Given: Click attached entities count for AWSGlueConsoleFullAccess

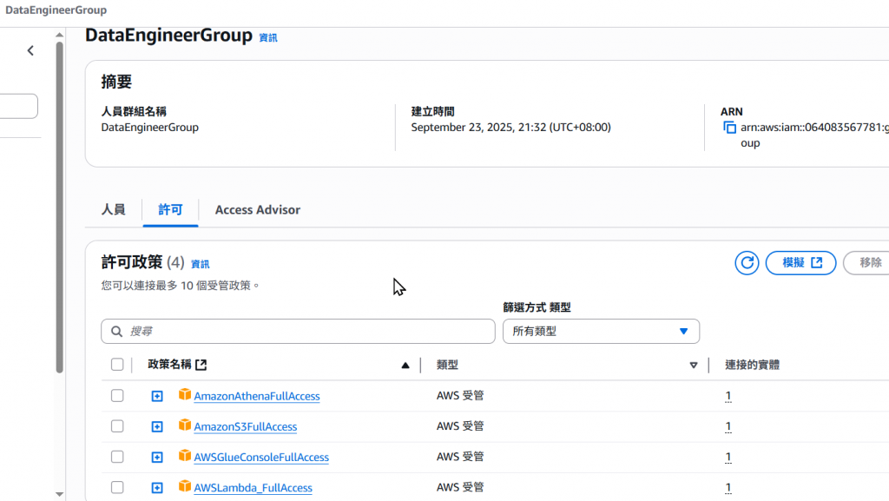Looking at the screenshot, I should [x=728, y=458].
